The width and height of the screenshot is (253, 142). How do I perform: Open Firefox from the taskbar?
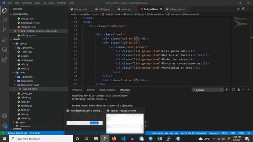point(114,138)
